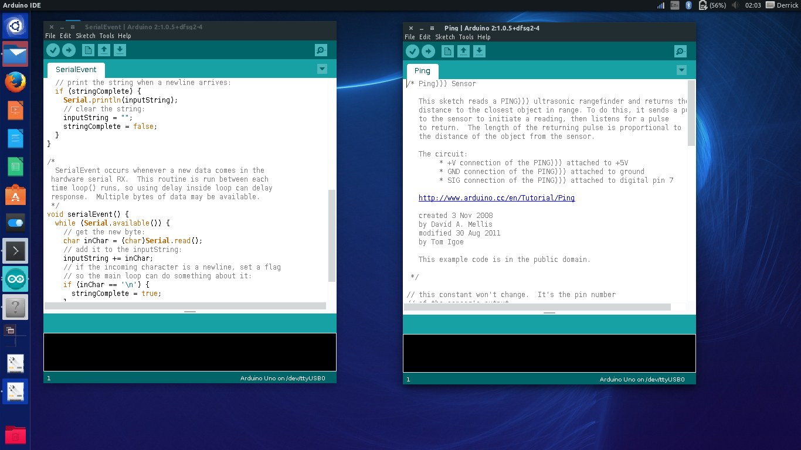Screen dimensions: 801x450
Task: Click horizontal scrollbar in SerialEvent editor
Action: click(x=185, y=306)
